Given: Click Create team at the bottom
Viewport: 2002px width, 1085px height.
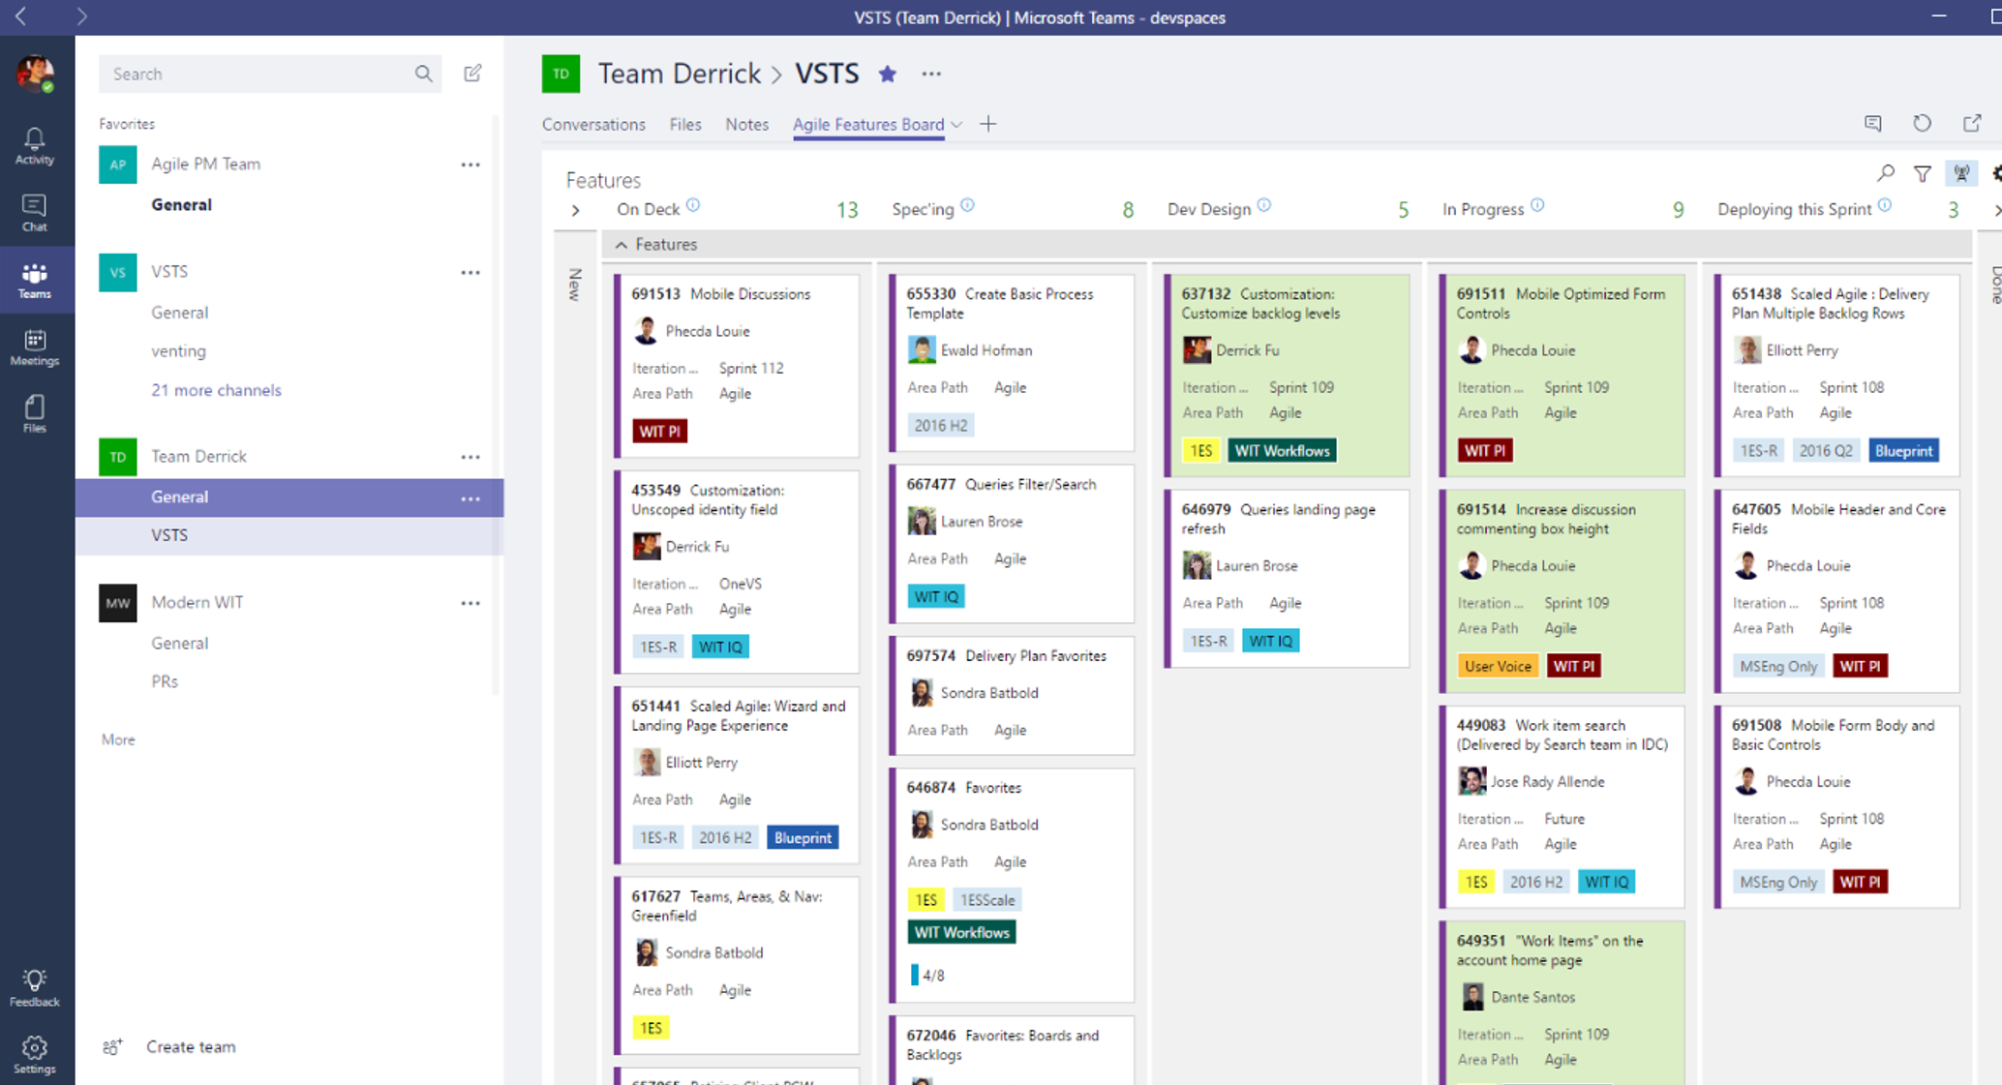Looking at the screenshot, I should coord(190,1046).
